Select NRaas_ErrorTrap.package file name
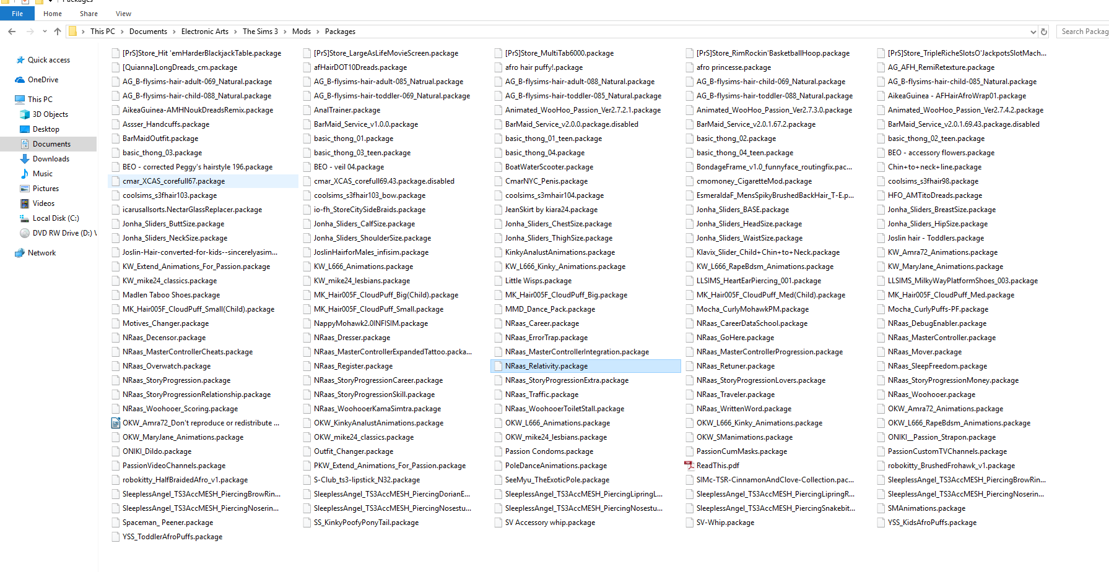This screenshot has height=572, width=1109. click(546, 338)
